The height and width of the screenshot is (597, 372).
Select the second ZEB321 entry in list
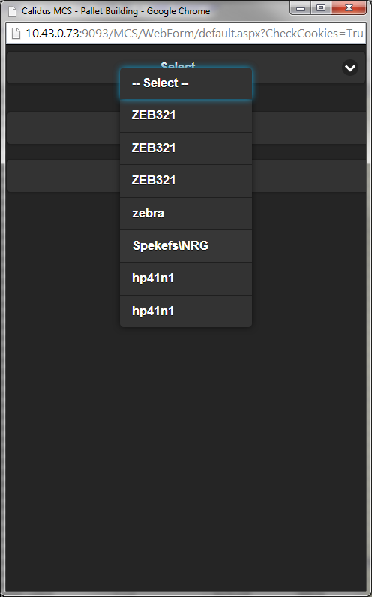click(186, 148)
